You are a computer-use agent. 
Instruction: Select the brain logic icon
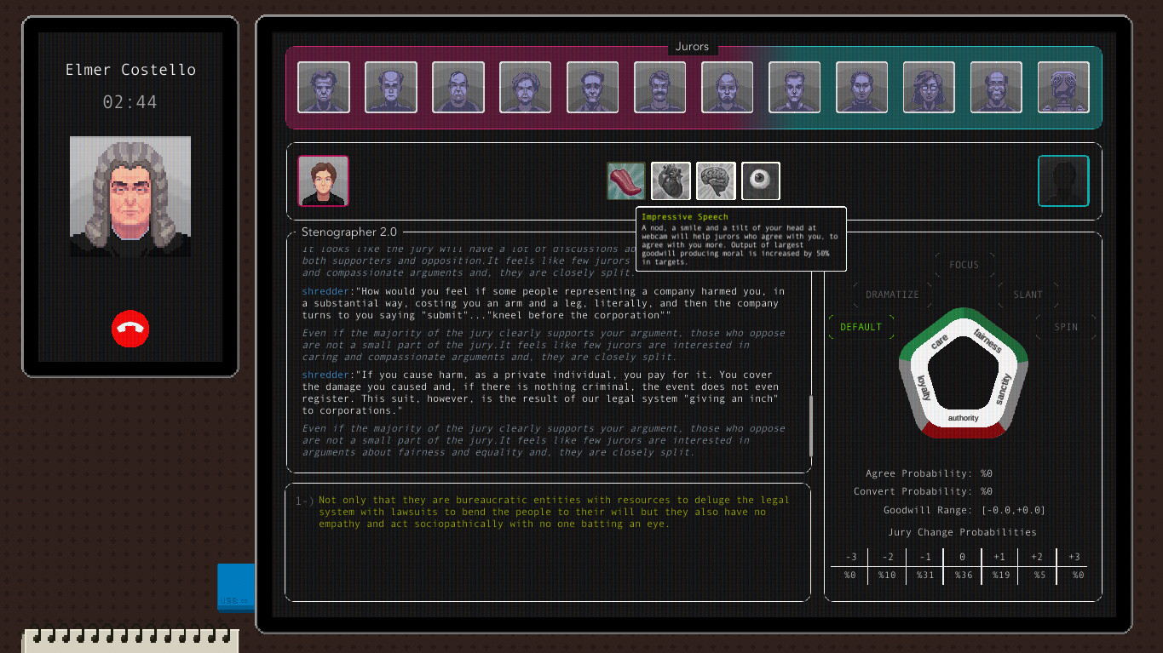pyautogui.click(x=716, y=180)
